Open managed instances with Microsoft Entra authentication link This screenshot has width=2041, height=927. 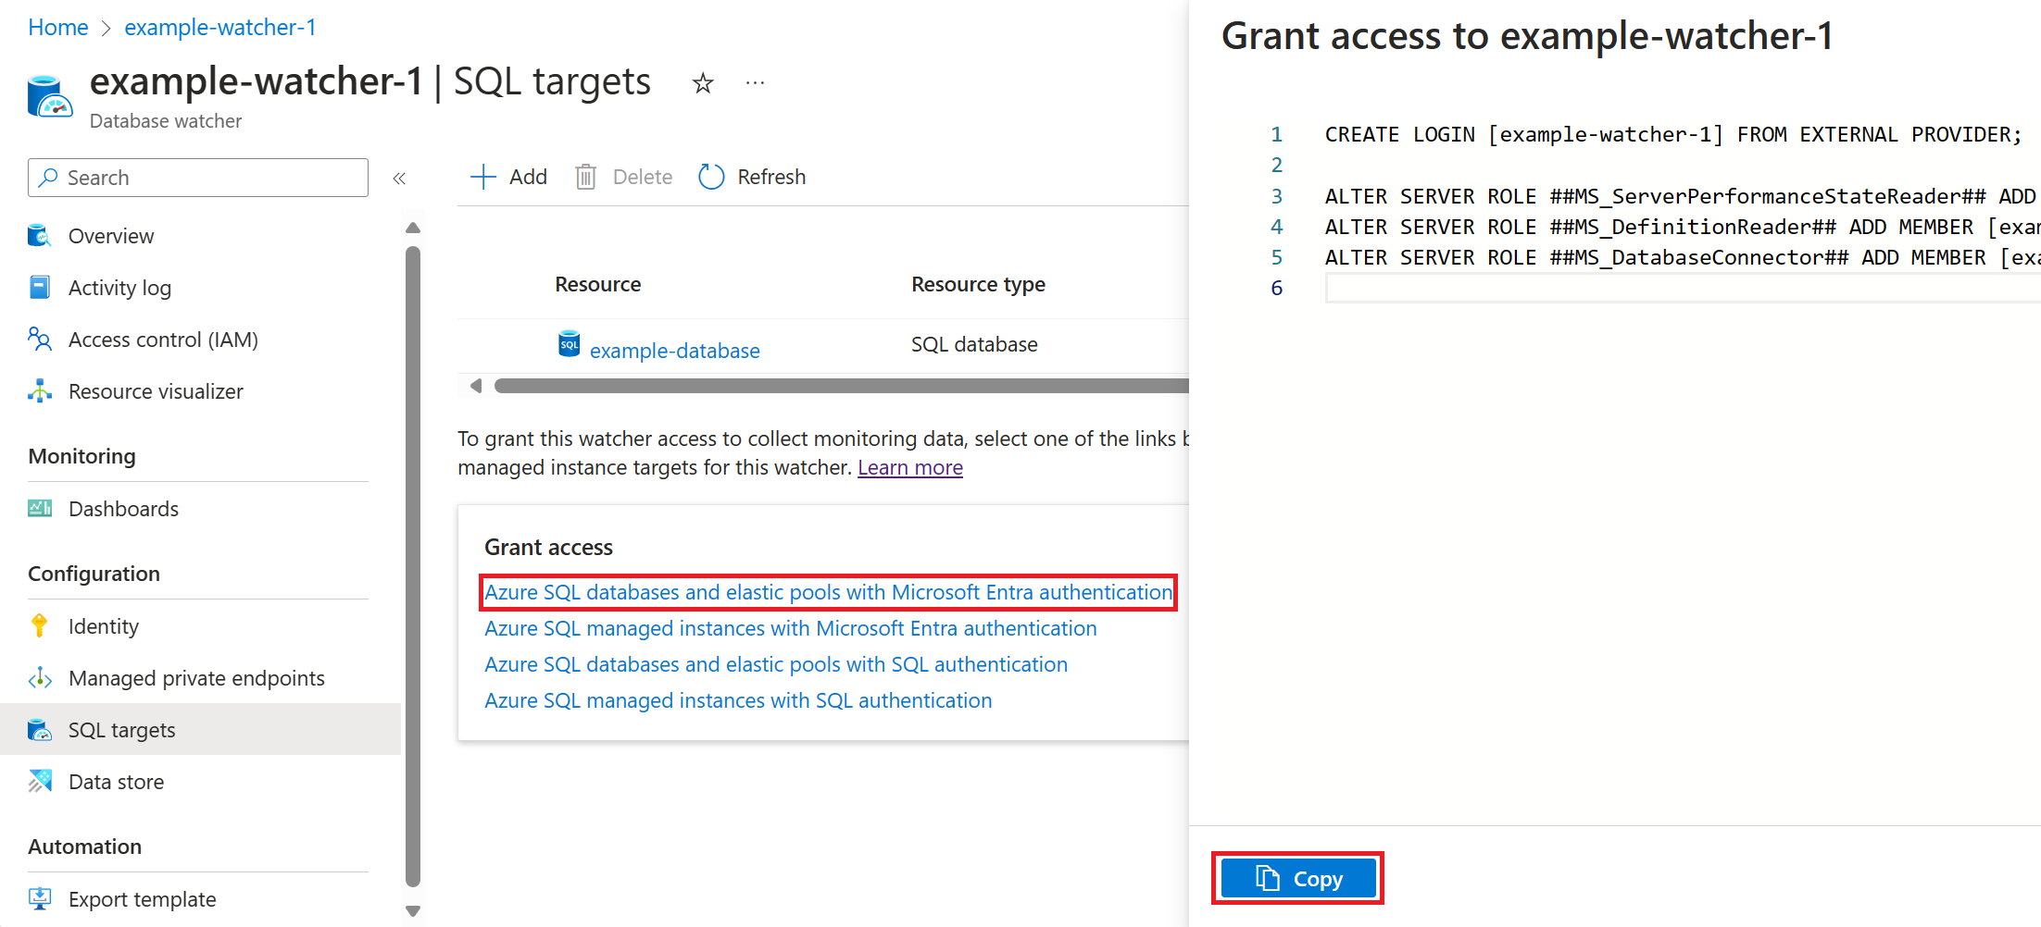pos(790,628)
